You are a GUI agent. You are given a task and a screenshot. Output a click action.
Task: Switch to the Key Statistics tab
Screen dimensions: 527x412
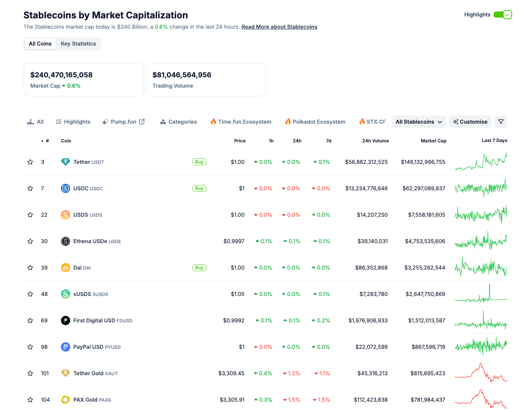point(78,43)
